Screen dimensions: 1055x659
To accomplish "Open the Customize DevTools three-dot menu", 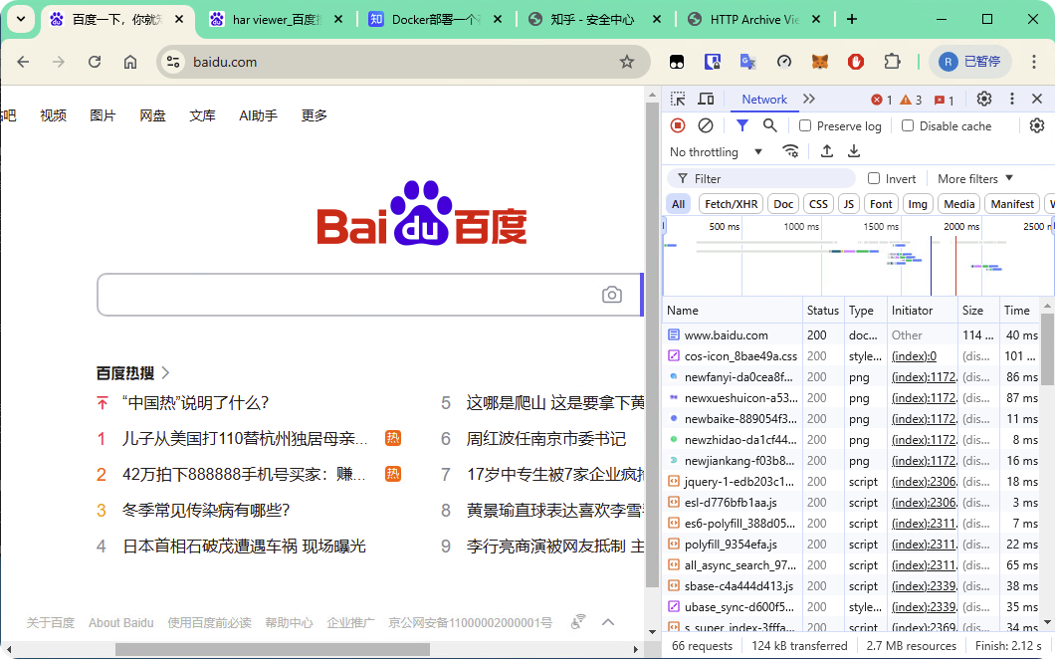I will click(x=1011, y=99).
